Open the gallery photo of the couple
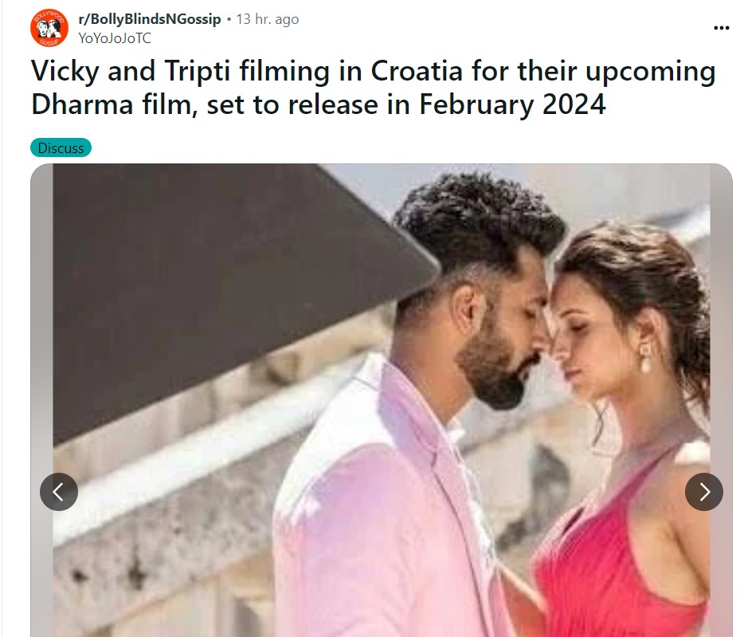This screenshot has height=637, width=744. 382,400
